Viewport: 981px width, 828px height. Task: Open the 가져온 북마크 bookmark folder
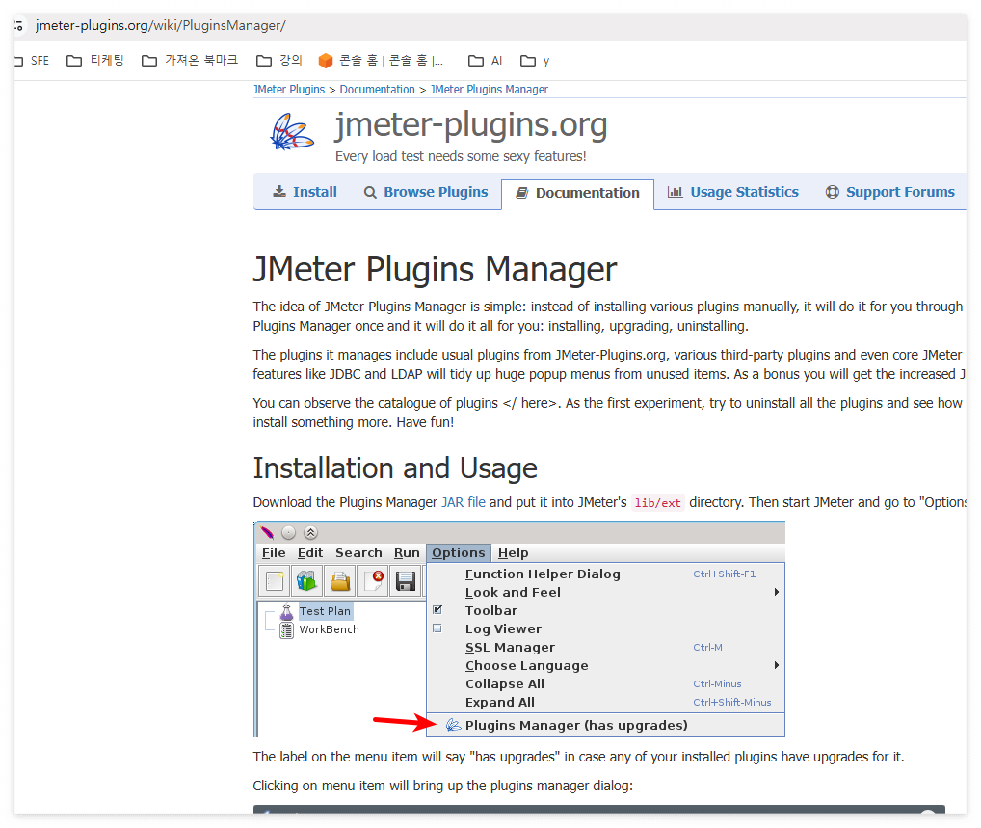(x=190, y=61)
